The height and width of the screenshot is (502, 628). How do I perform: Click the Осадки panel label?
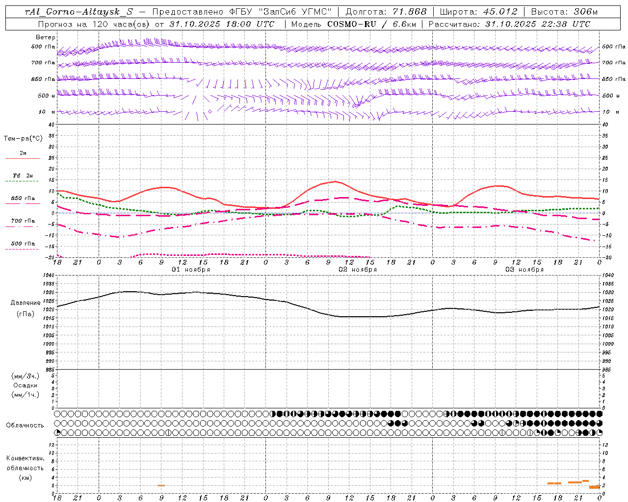(26, 385)
